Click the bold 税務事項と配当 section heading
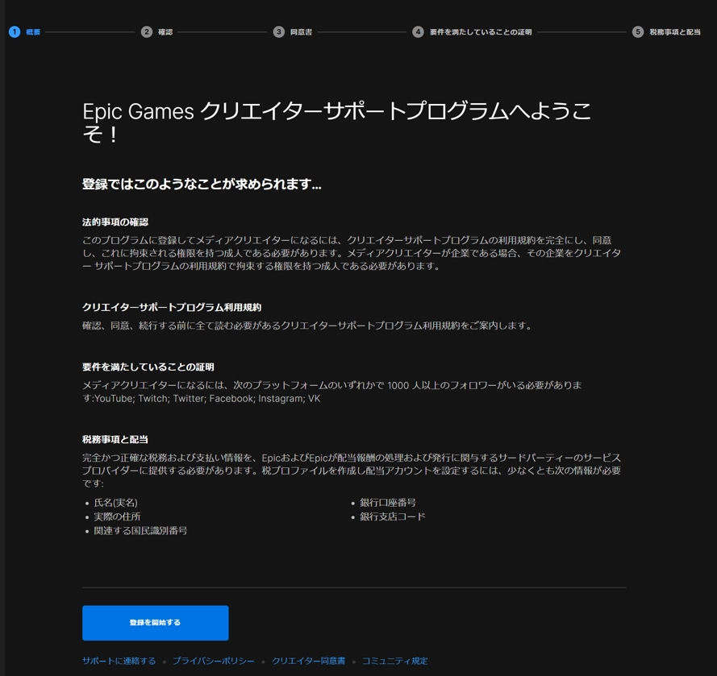The width and height of the screenshot is (717, 676). [115, 439]
